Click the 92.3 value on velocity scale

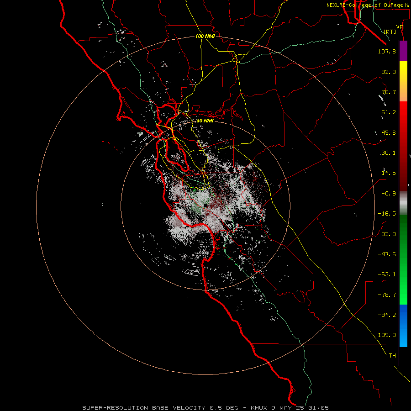tap(389, 72)
